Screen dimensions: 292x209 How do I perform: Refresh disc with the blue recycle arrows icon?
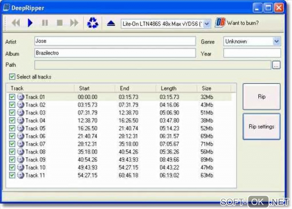(92, 23)
